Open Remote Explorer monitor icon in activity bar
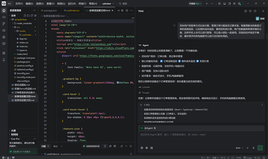The width and height of the screenshot is (268, 159). click(x=4, y=44)
